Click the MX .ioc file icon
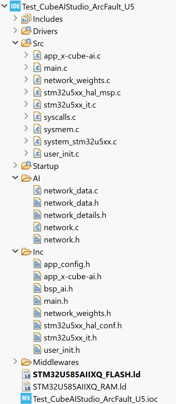This screenshot has width=176, height=404. coord(26,399)
